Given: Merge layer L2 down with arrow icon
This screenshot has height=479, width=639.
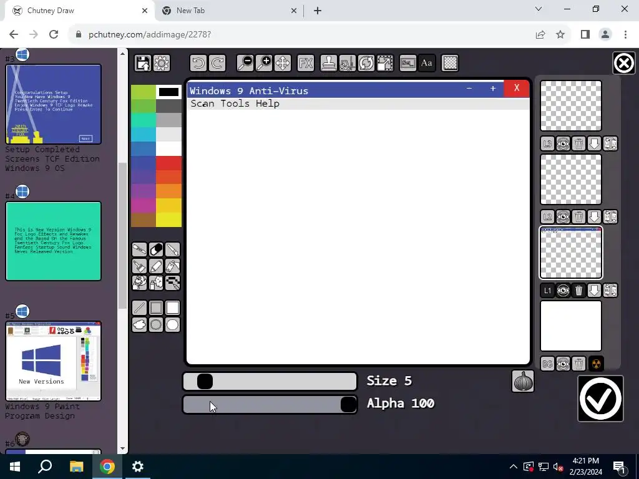Looking at the screenshot, I should click(x=594, y=216).
